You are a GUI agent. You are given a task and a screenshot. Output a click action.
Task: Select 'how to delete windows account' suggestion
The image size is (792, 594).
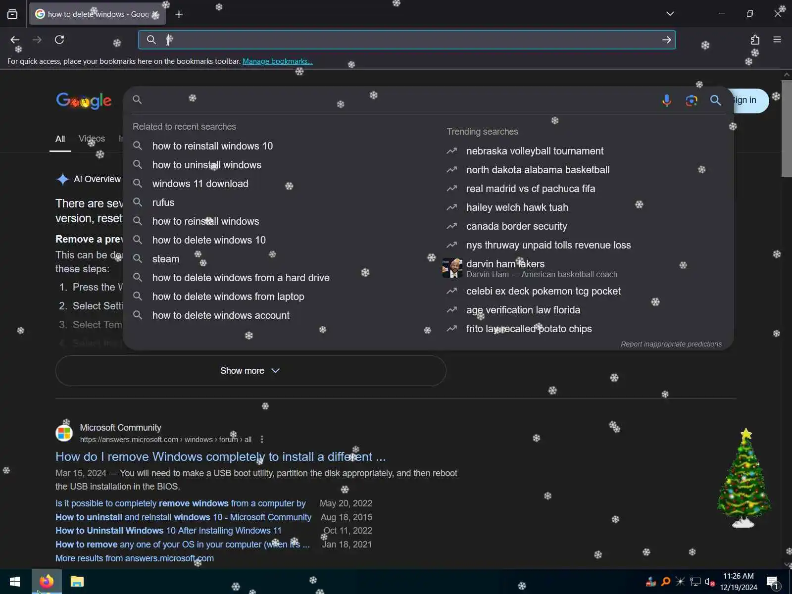click(221, 315)
